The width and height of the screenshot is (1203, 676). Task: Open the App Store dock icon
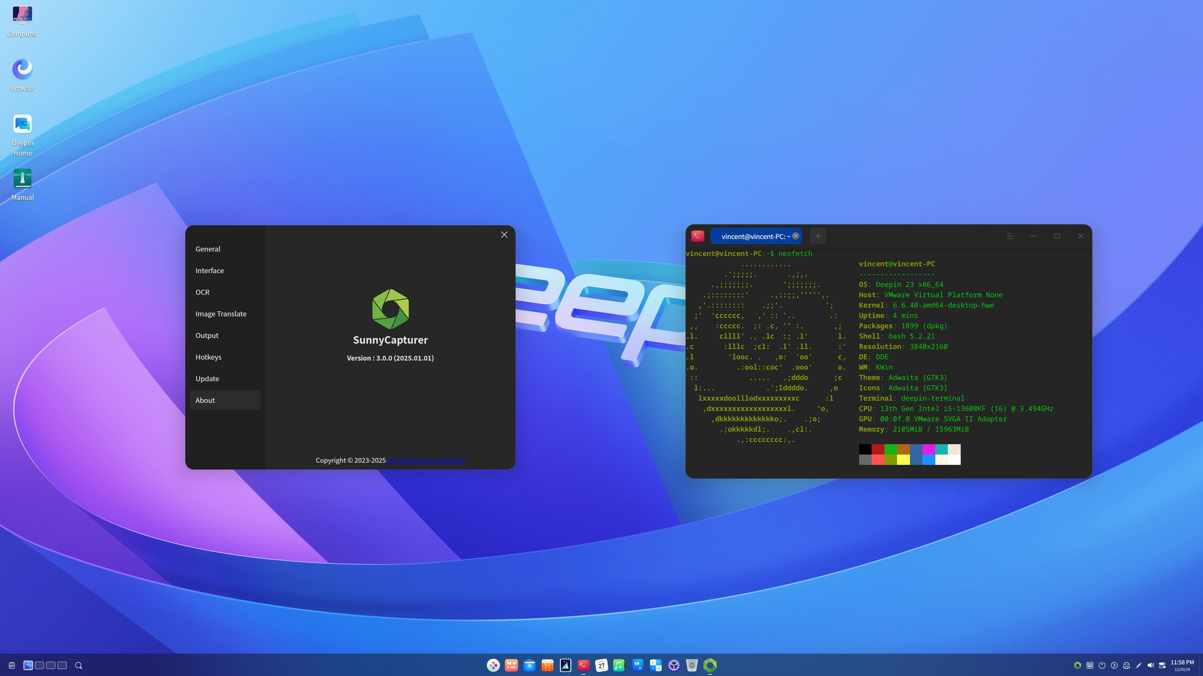coord(547,665)
